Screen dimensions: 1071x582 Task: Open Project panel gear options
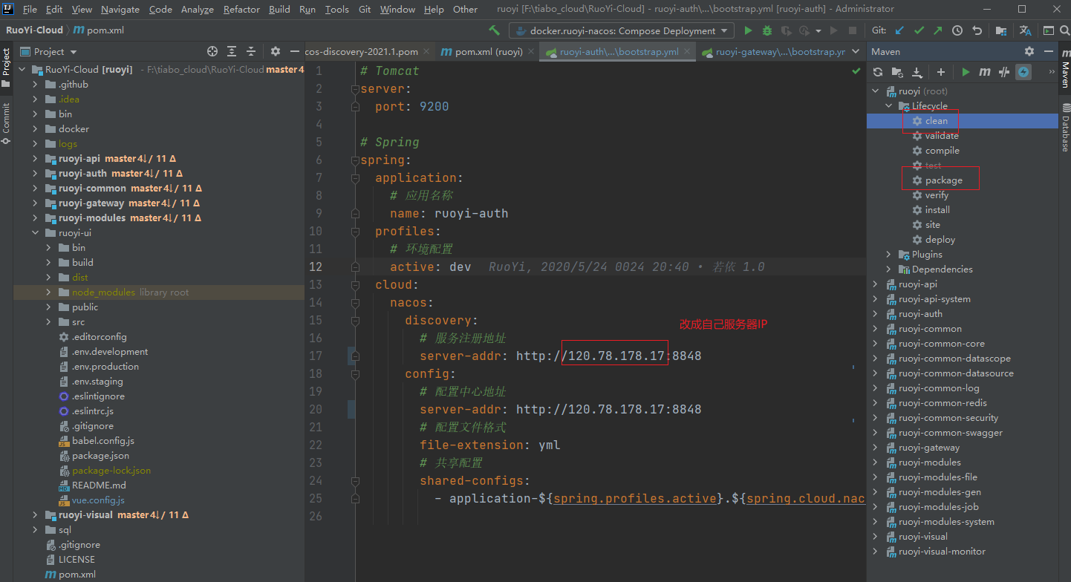tap(276, 51)
